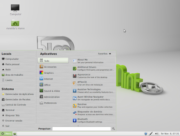Select the Administration category
The height and width of the screenshot is (136, 180).
(x=53, y=97)
